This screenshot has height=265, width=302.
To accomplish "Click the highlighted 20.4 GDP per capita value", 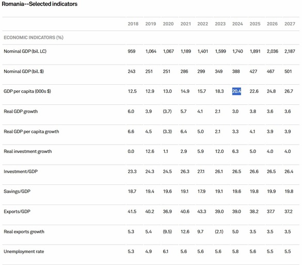I will (x=236, y=91).
